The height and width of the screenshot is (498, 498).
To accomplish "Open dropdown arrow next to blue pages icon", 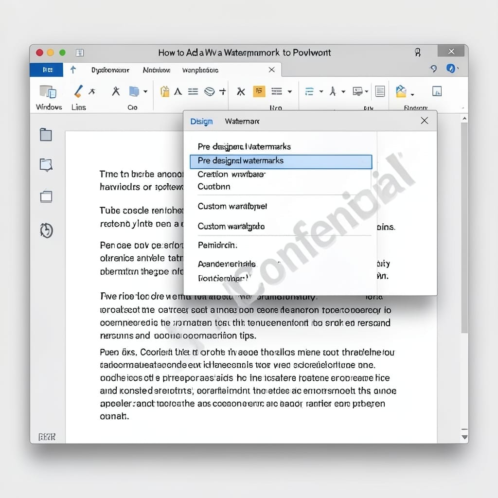I will click(145, 91).
